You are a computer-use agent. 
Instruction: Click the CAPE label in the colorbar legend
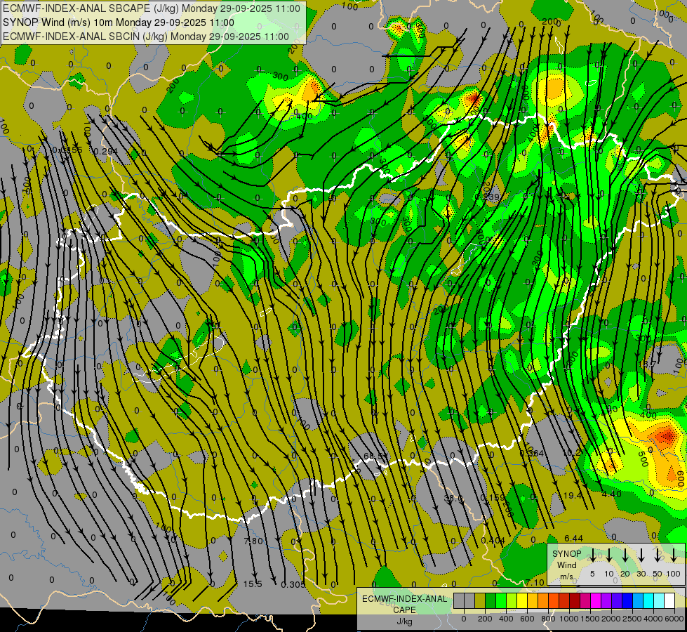coord(404,610)
